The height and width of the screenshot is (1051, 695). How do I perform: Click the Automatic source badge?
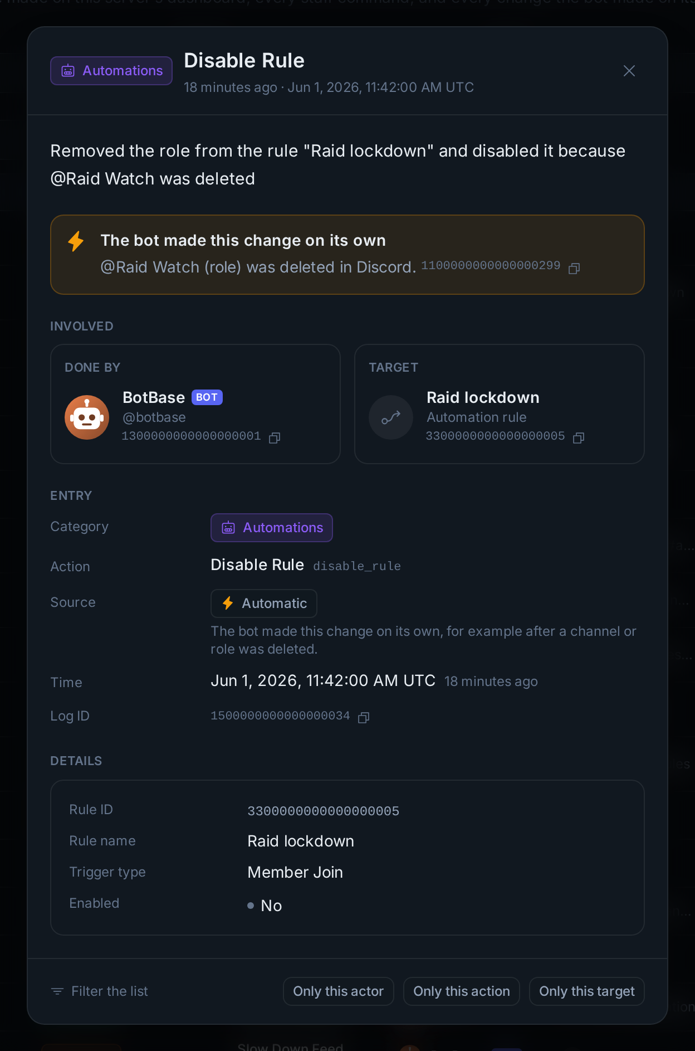click(264, 604)
